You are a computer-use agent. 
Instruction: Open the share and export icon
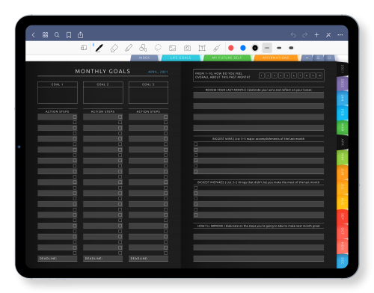80,35
